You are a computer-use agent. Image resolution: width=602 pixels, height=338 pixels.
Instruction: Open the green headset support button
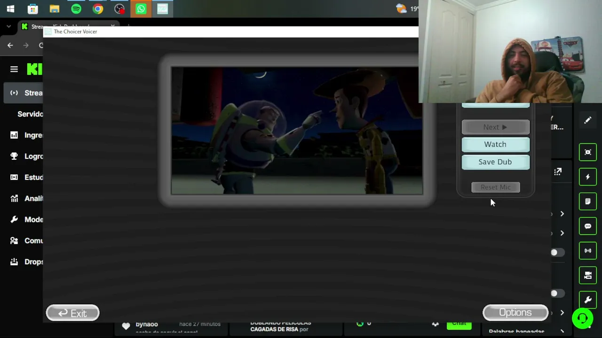[x=583, y=319]
